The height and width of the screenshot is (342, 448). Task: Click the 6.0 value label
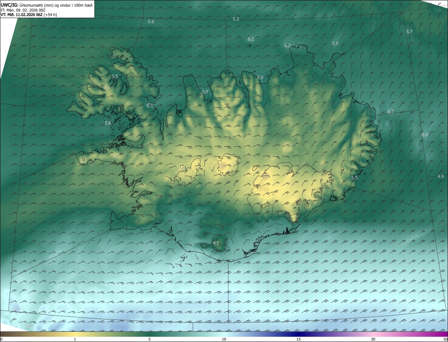click(x=335, y=43)
